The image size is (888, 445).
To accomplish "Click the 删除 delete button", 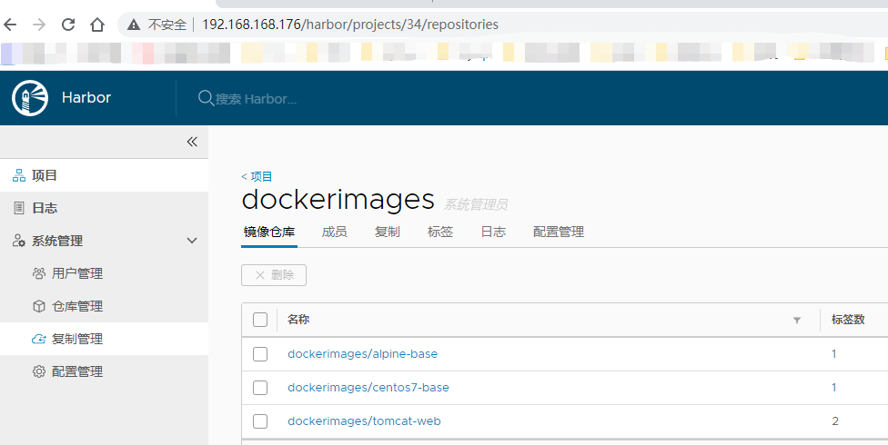I will [x=274, y=275].
